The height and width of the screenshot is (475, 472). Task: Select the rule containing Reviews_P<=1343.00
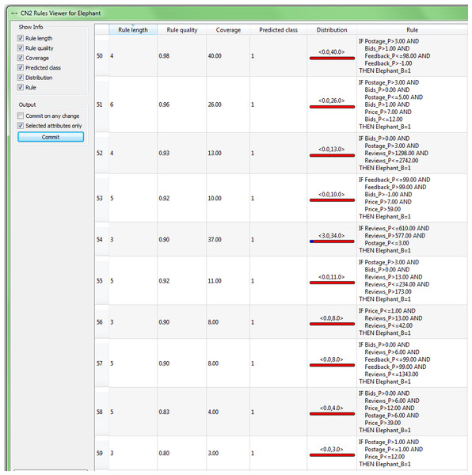tap(412, 363)
